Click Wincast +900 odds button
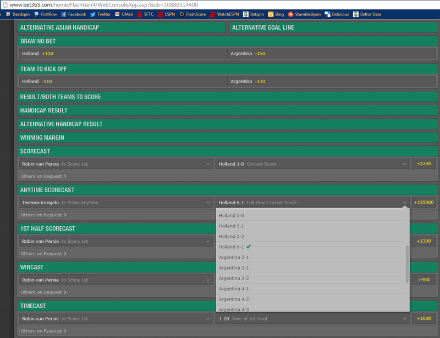440x338 pixels. click(x=424, y=280)
